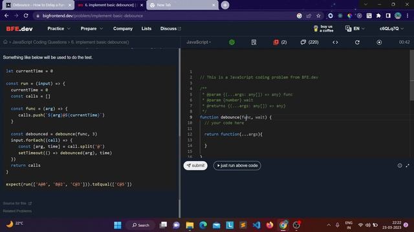Click the code editor vertical scrollbar
The height and width of the screenshot is (232, 414).
pyautogui.click(x=411, y=75)
